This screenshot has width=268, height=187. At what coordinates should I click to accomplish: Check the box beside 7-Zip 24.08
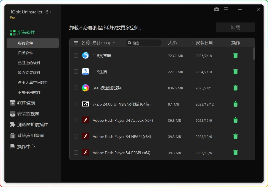point(76,104)
